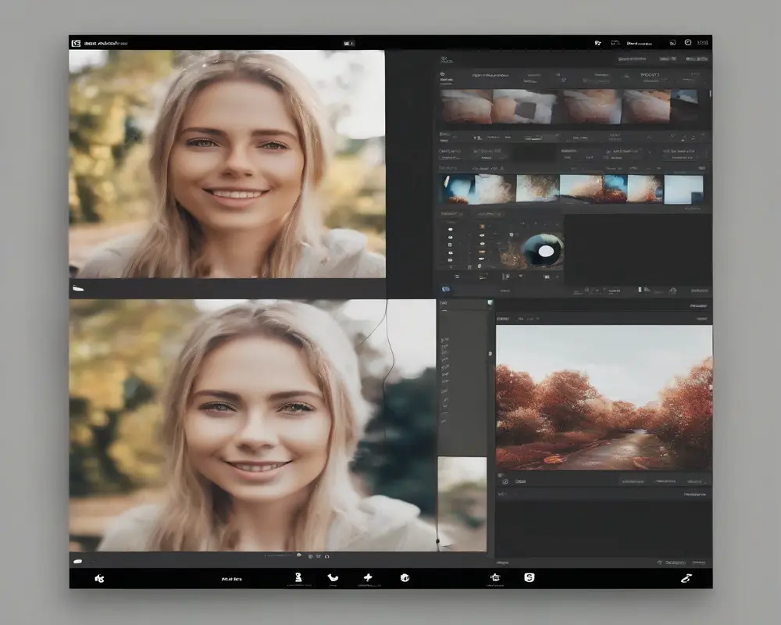Select the last pale thumbnail in the lower filmstrip

[683, 189]
